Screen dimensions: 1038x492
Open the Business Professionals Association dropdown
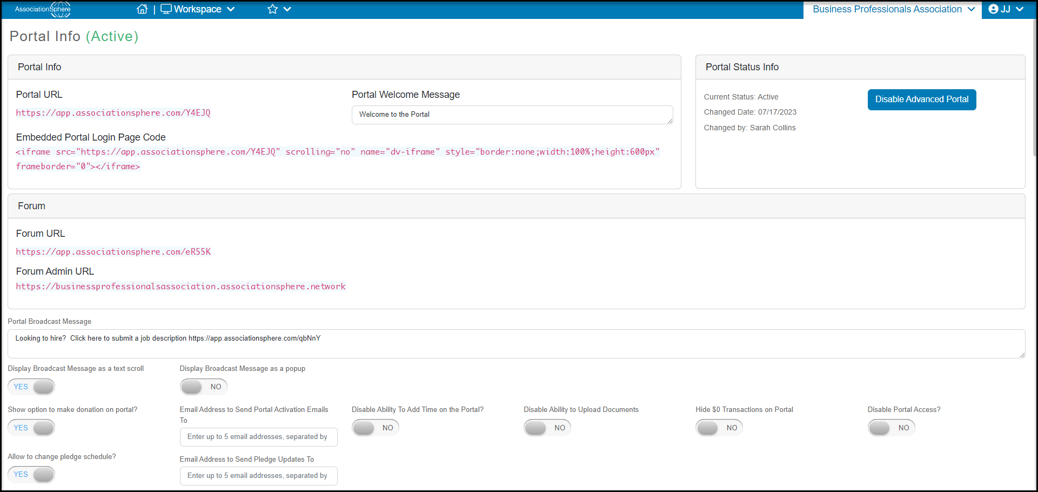pyautogui.click(x=893, y=9)
